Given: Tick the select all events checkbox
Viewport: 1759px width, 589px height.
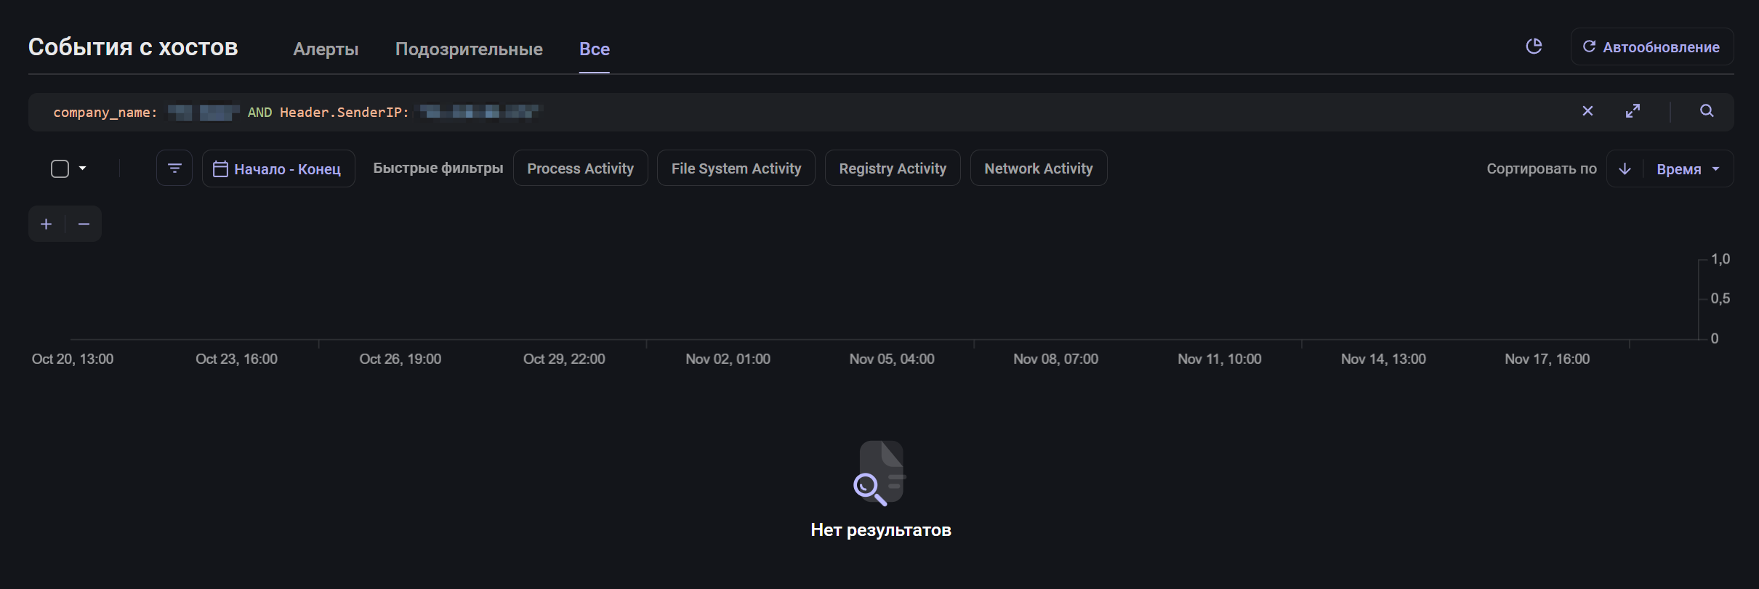Looking at the screenshot, I should pos(60,169).
